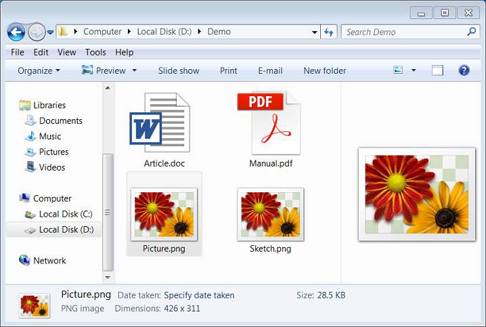
Task: Open the view options dropdown arrow
Action: coord(414,70)
